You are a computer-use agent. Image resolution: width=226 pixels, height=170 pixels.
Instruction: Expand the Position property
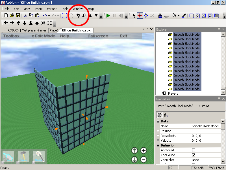[x=158, y=131]
